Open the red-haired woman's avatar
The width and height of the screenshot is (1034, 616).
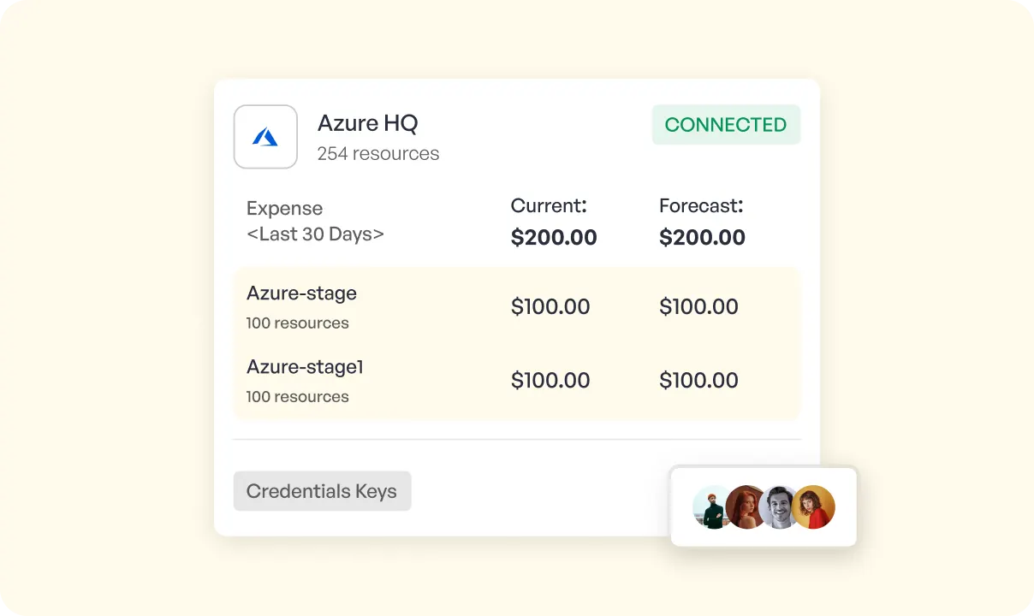point(744,507)
